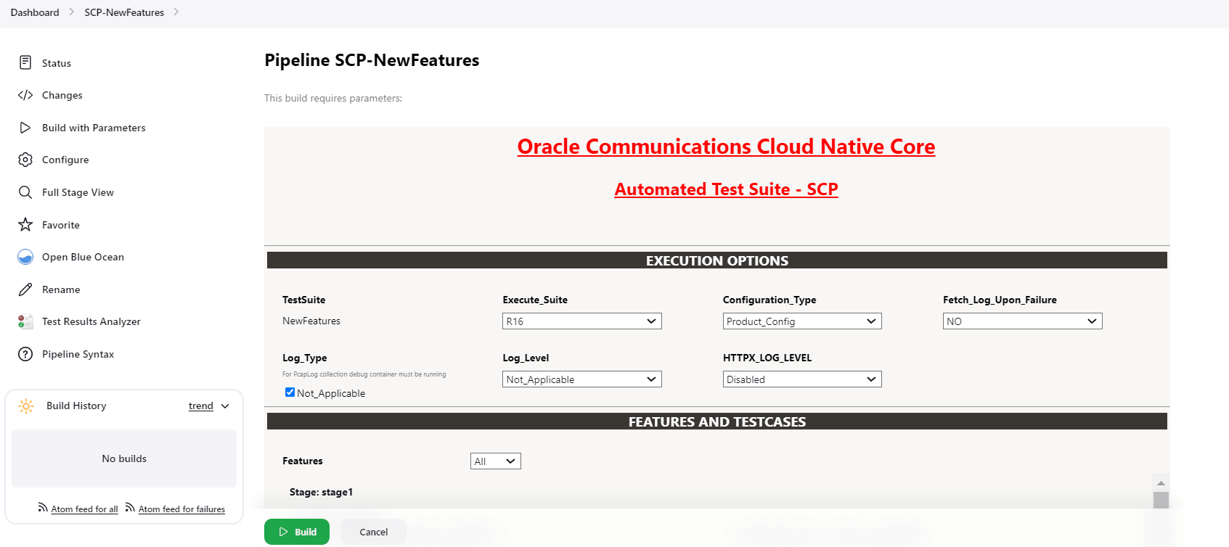
Task: Open the Atom feed for all link
Action: [84, 509]
